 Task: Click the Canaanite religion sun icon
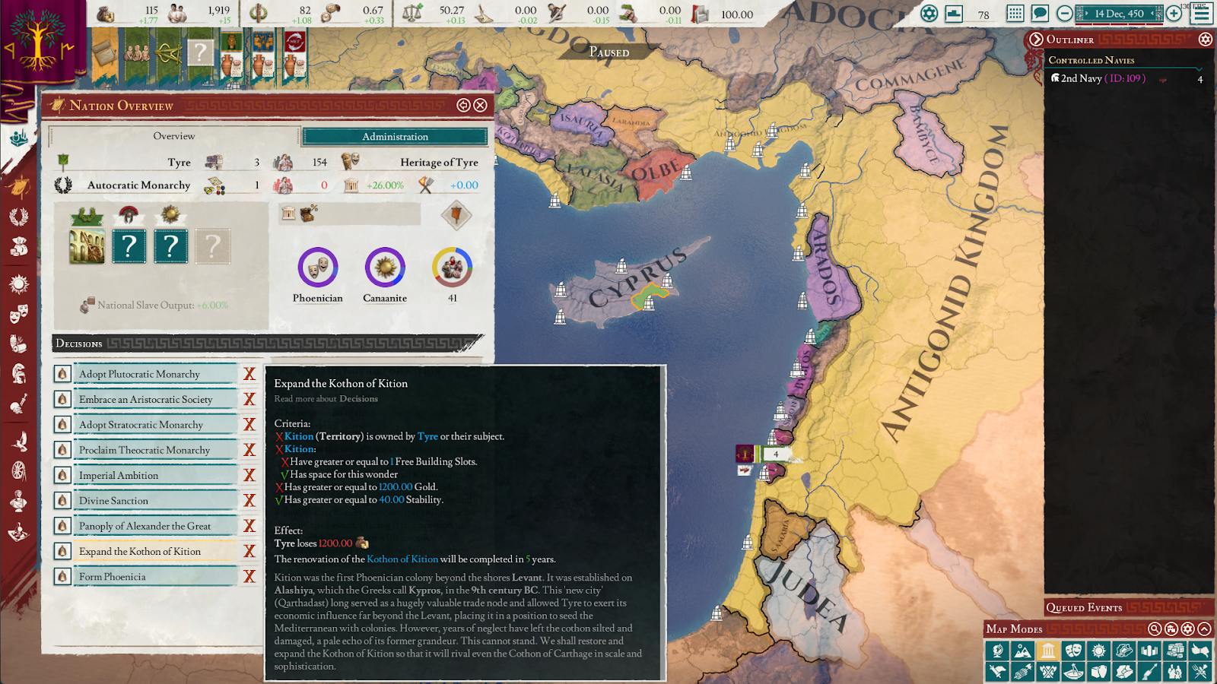[x=385, y=267]
